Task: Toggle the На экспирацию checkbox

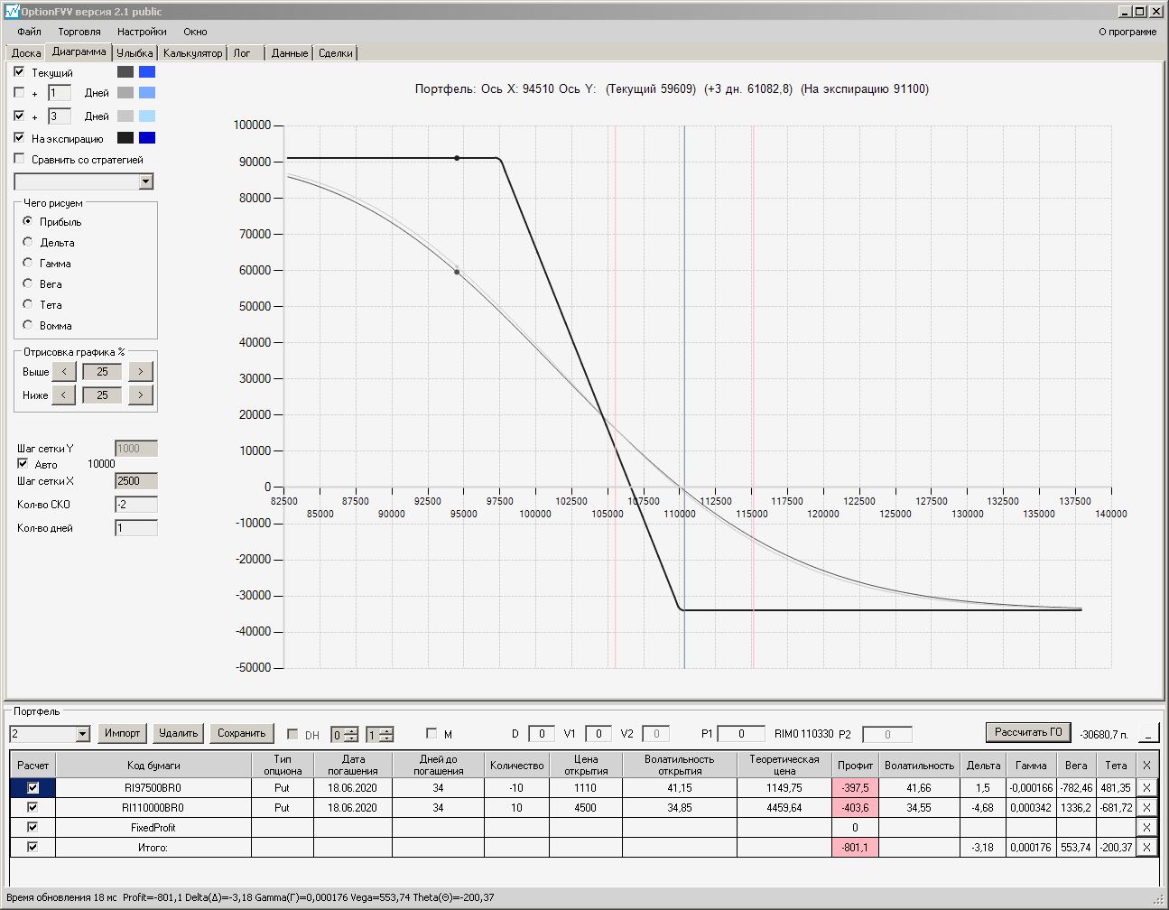Action: pyautogui.click(x=19, y=138)
